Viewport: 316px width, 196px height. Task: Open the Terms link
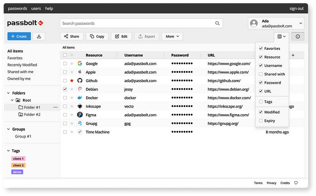(x=258, y=183)
